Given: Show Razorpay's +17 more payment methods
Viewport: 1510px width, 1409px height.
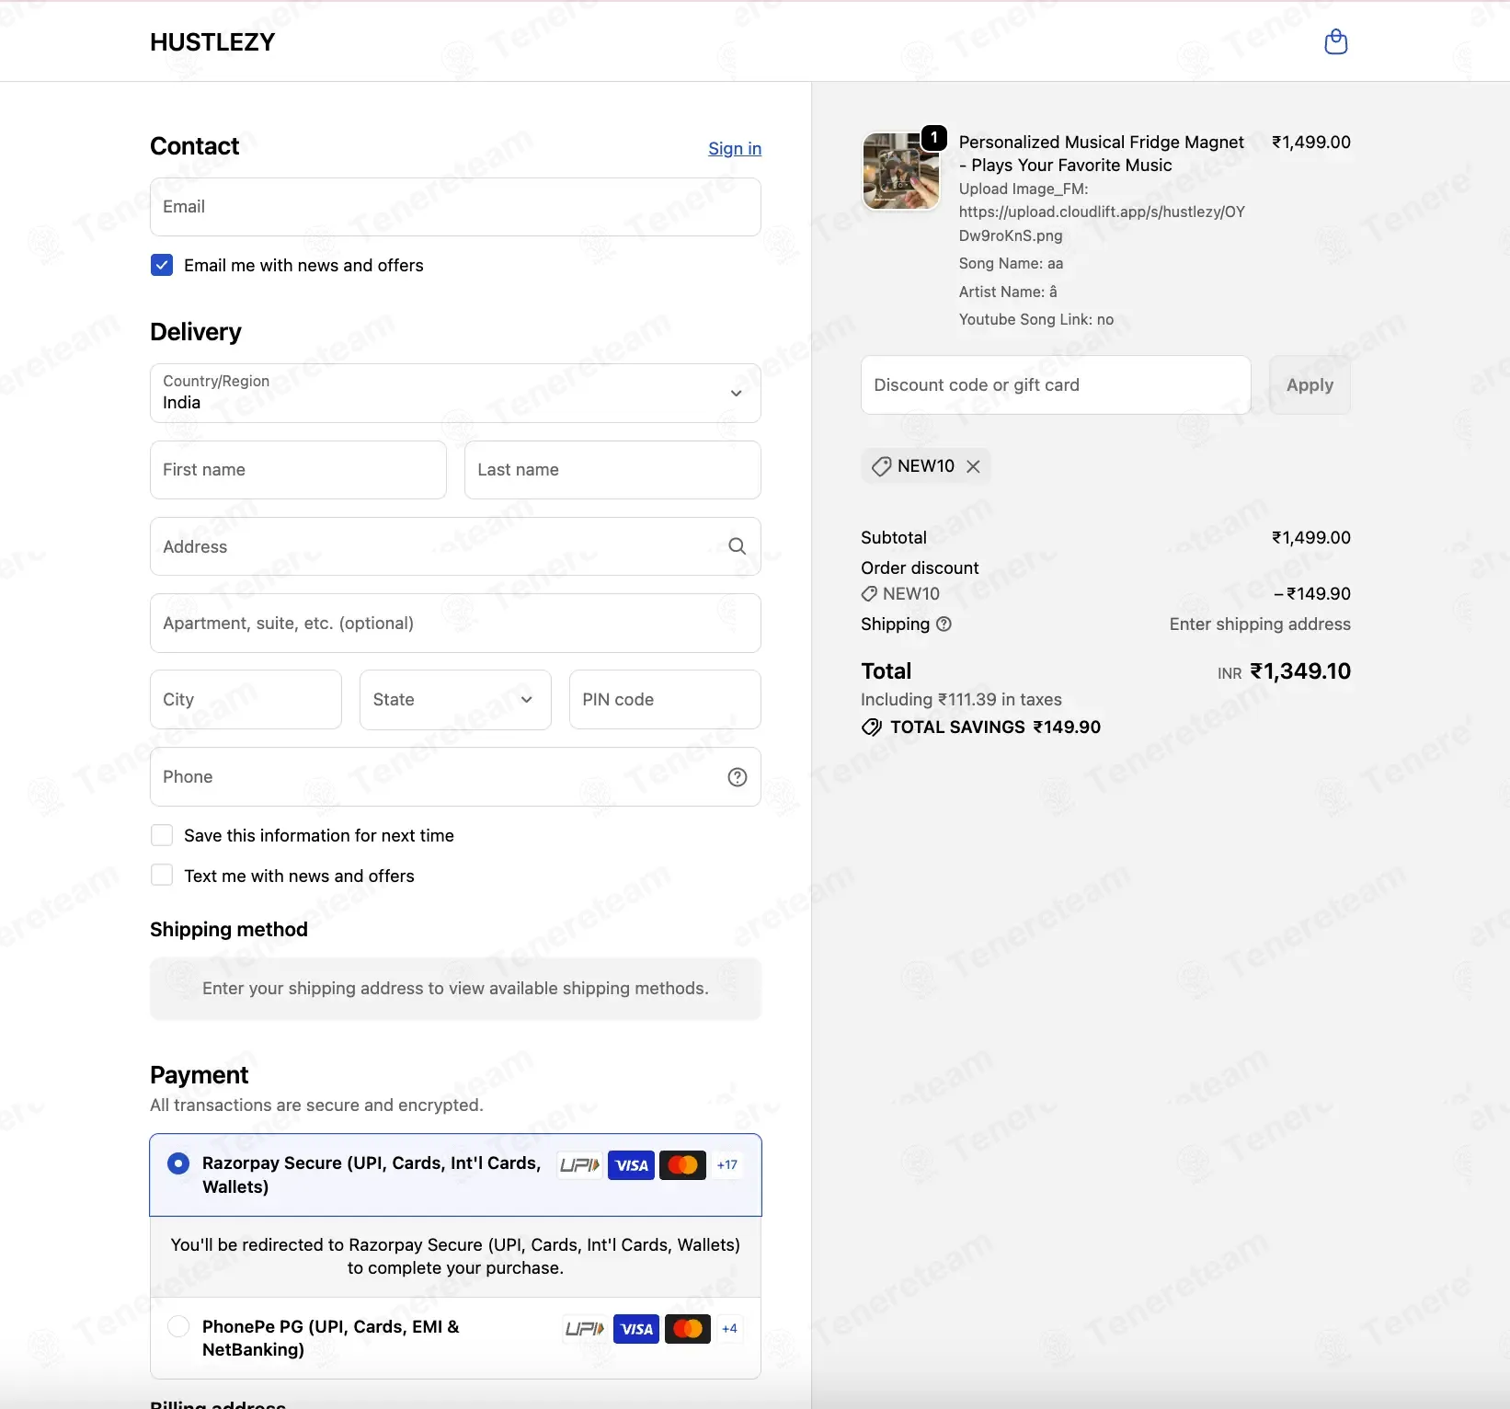Looking at the screenshot, I should 727,1165.
